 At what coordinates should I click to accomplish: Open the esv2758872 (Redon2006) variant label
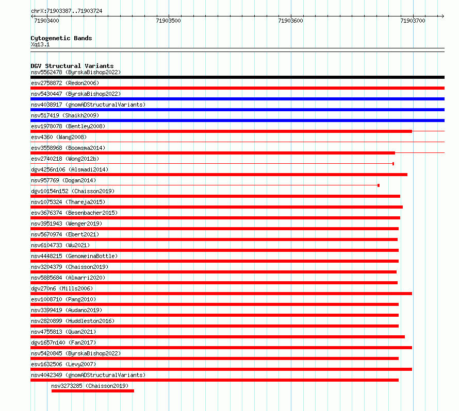point(65,83)
